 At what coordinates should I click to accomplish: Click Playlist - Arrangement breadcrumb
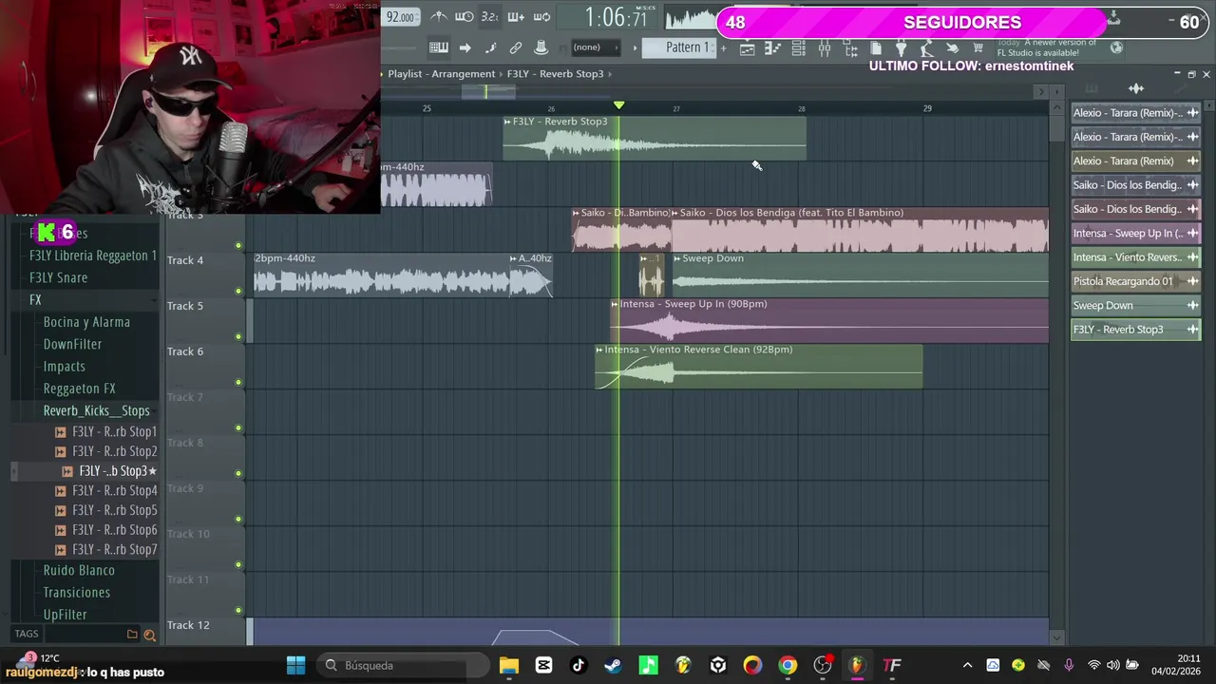pyautogui.click(x=442, y=73)
